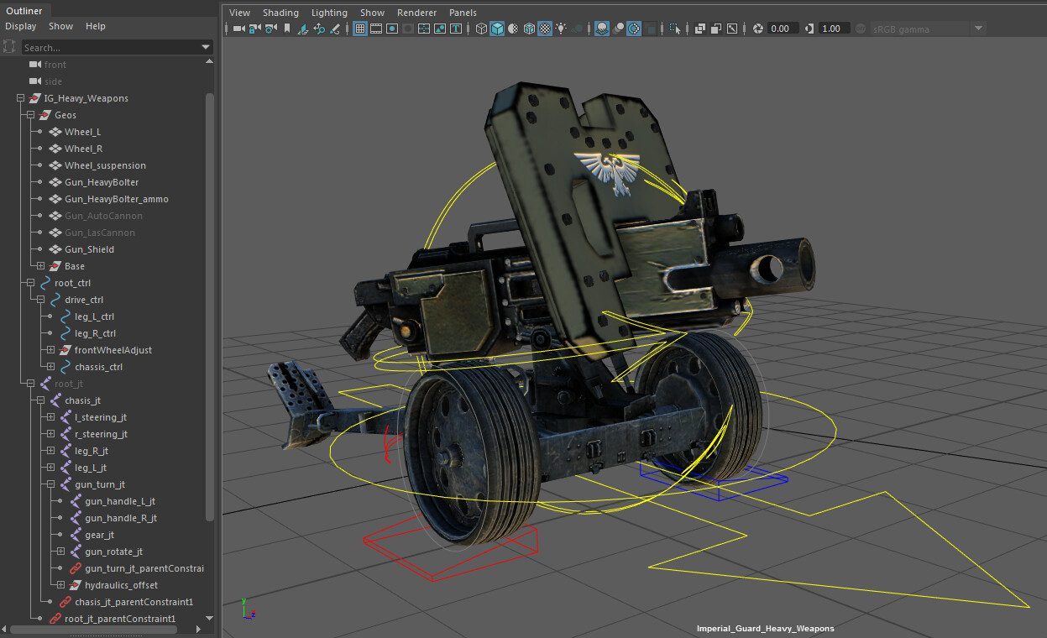Open the Renderer menu
The height and width of the screenshot is (638, 1047).
(416, 12)
